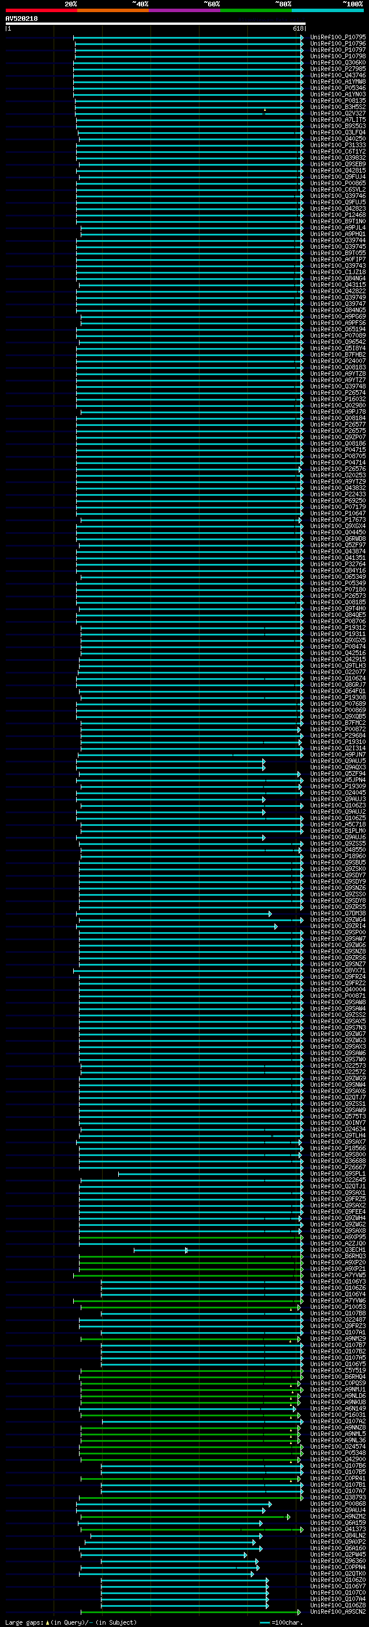Image resolution: width=369 pixels, height=1627 pixels.
Task: Open hit UniRef100_P10796
Action: pyautogui.click(x=338, y=44)
